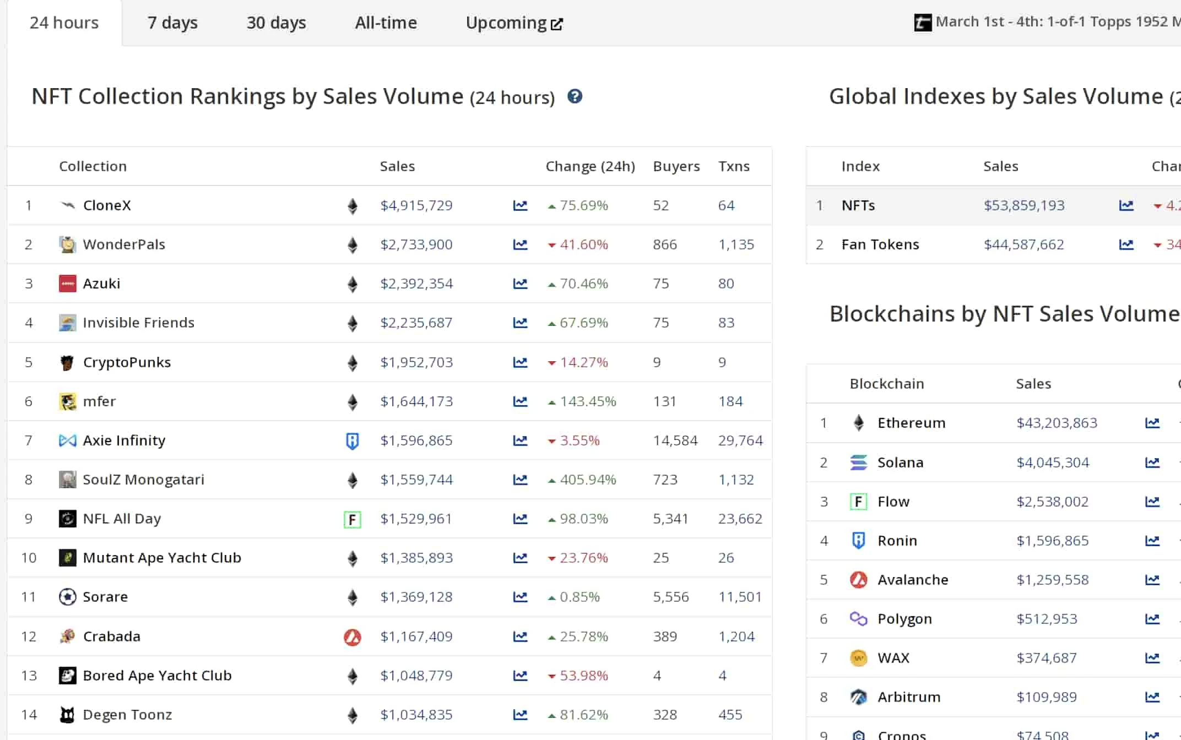
Task: Click the Azuki collection thumbnail
Action: 67,284
